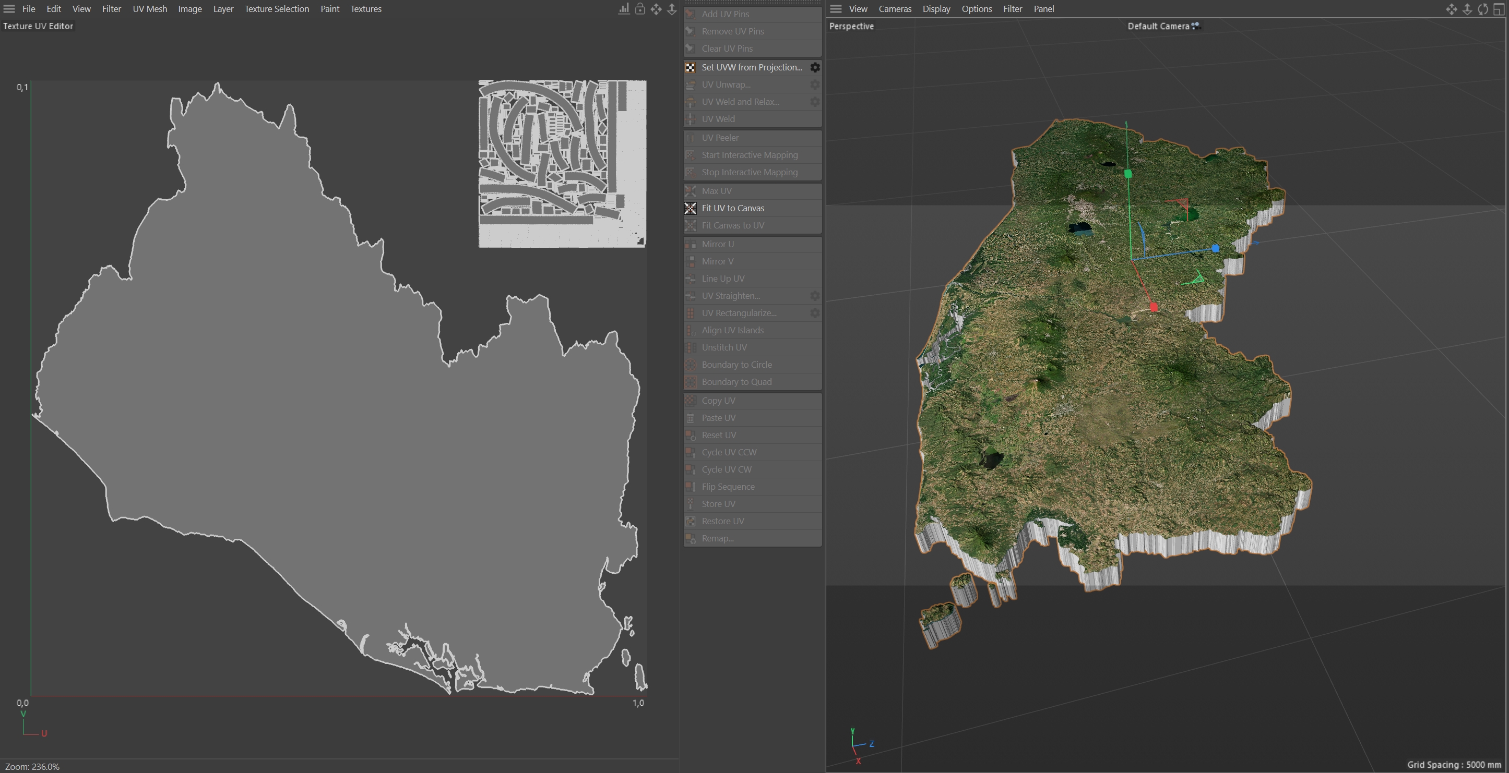
Task: Open the UV Mesh menu
Action: tap(149, 9)
